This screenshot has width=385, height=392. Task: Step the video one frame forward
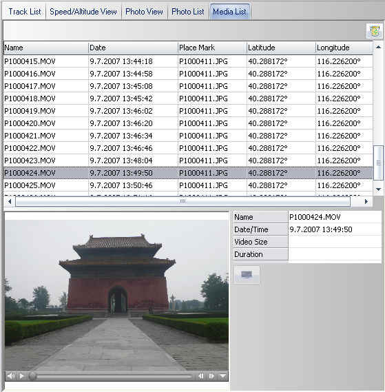pos(211,375)
